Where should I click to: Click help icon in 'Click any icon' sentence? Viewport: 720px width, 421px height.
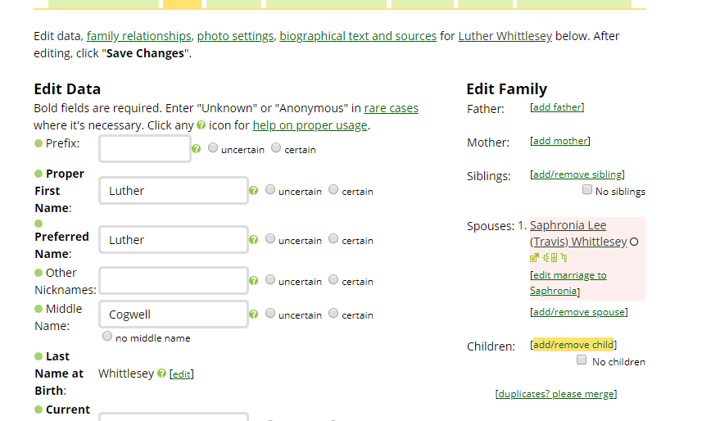202,124
